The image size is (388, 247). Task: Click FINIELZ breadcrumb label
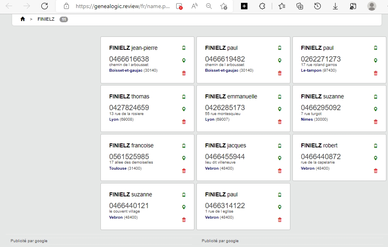(x=46, y=19)
